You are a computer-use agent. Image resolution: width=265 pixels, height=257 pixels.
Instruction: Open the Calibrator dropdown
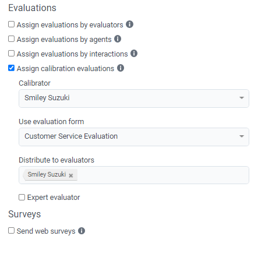pos(134,98)
